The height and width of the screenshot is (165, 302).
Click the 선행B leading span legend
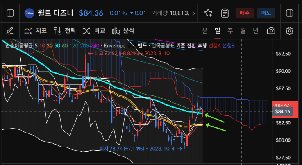229,46
